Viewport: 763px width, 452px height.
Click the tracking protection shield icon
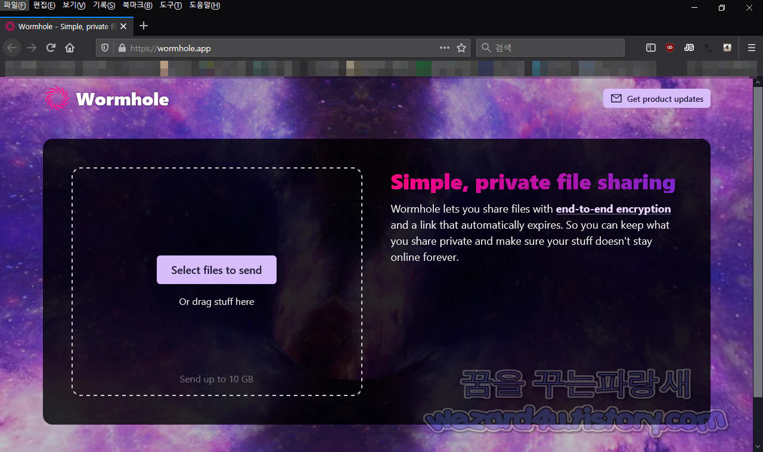point(105,48)
